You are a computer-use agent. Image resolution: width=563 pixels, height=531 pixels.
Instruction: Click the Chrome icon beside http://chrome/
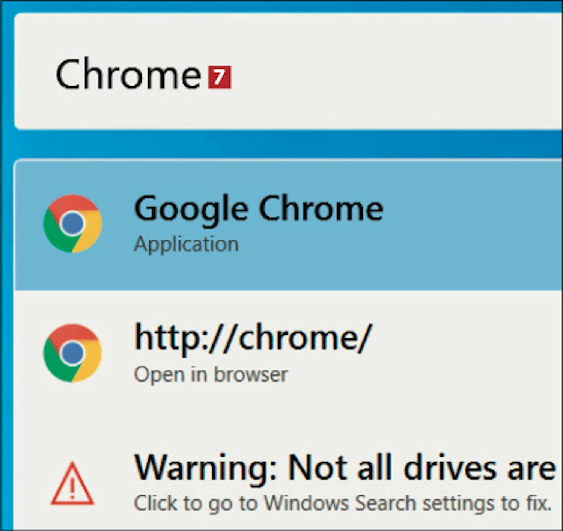point(72,353)
